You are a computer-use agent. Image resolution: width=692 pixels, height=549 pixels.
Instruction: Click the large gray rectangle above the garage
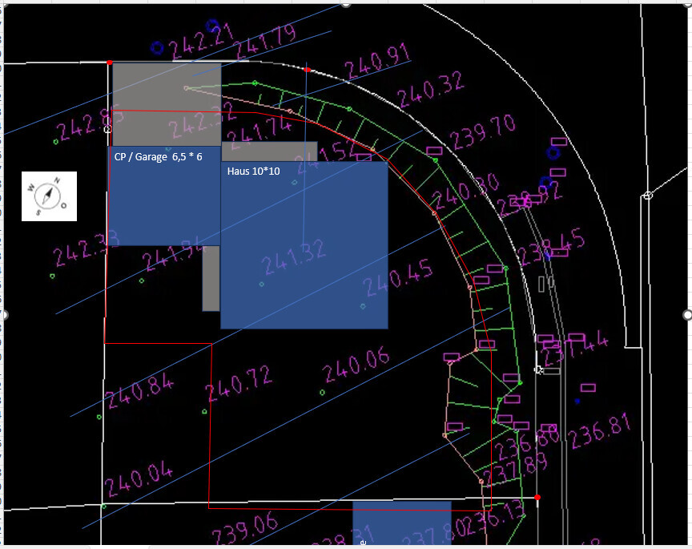pyautogui.click(x=166, y=103)
